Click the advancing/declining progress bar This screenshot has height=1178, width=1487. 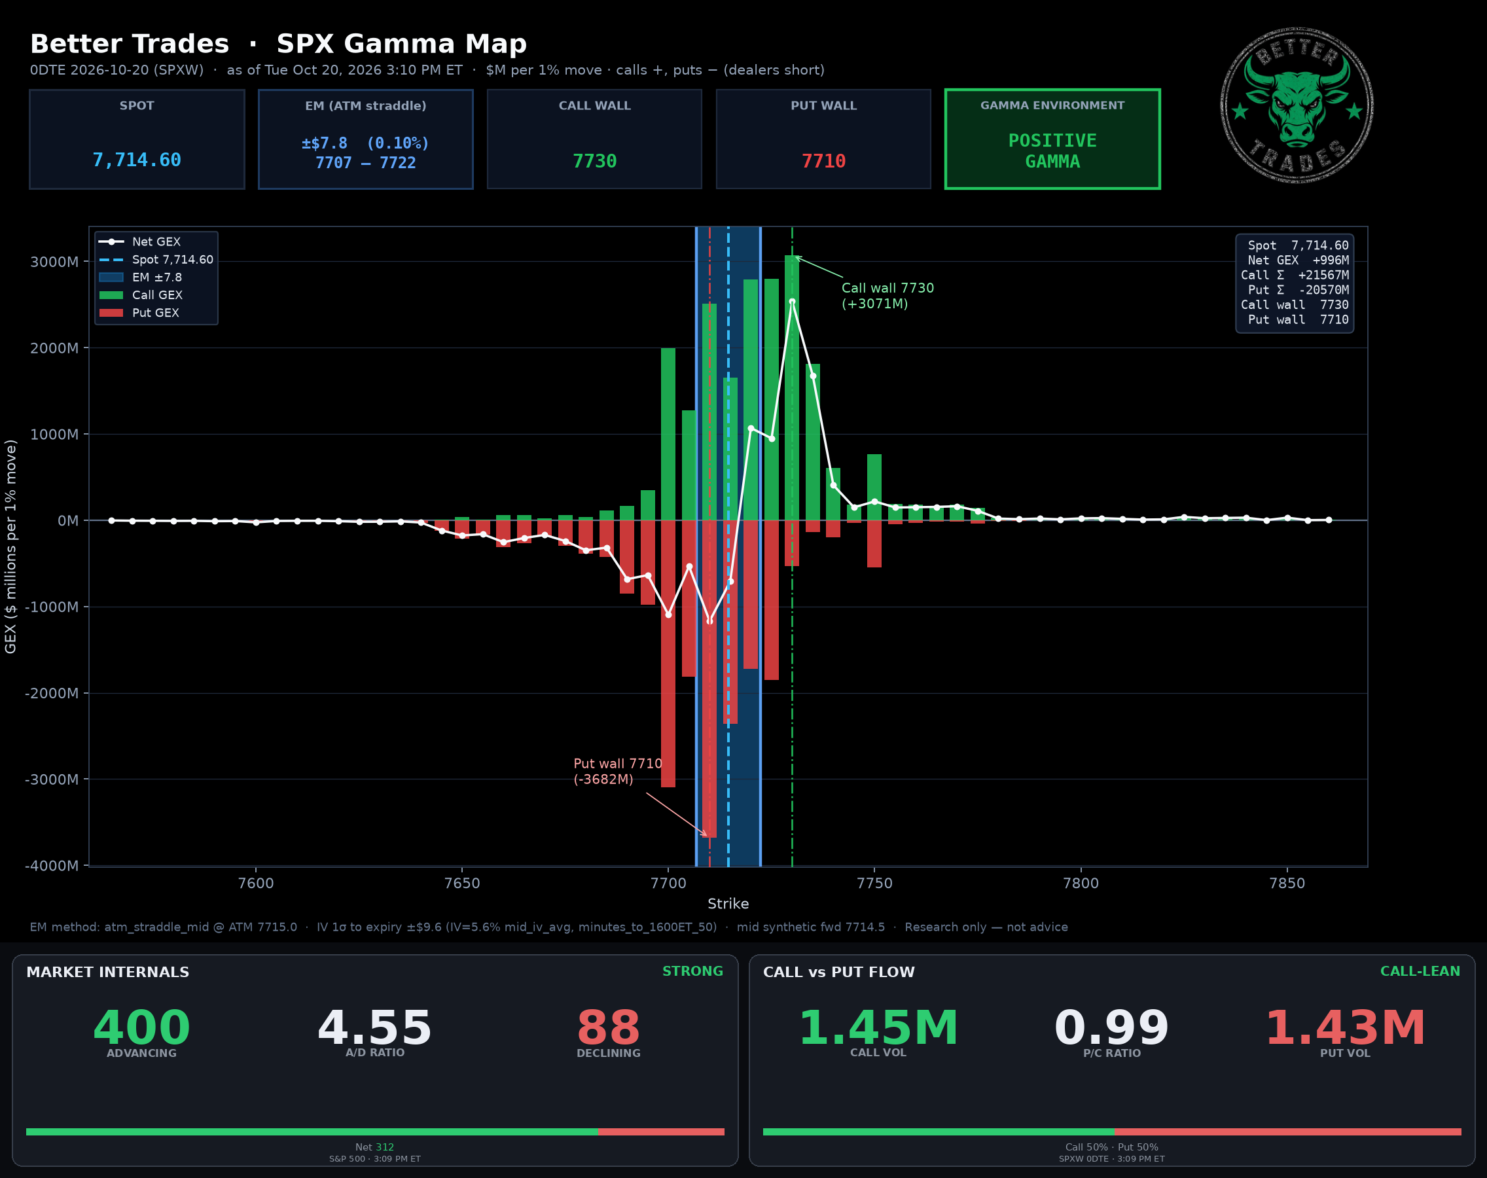pyautogui.click(x=375, y=1132)
